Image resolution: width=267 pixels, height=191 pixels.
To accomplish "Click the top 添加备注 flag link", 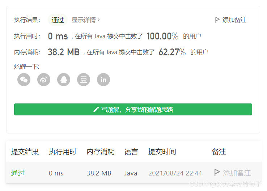I will coord(231,20).
